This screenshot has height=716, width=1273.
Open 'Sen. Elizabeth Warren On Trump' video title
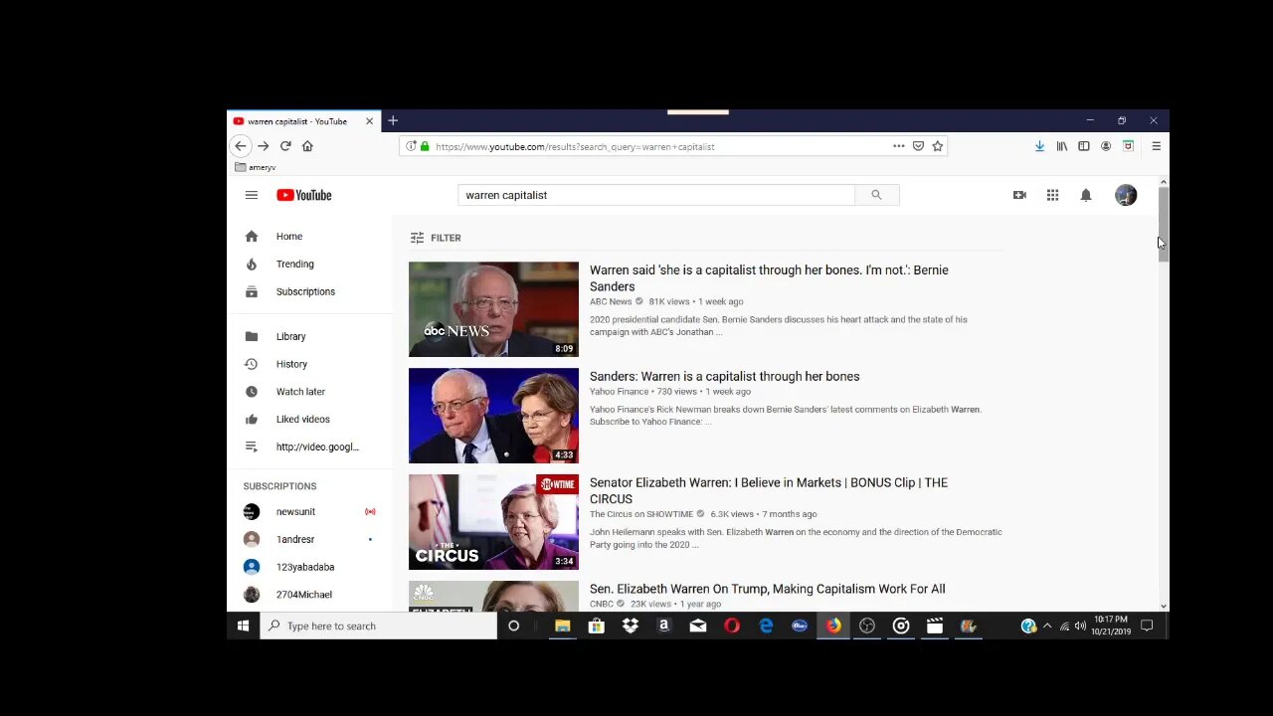(x=768, y=590)
